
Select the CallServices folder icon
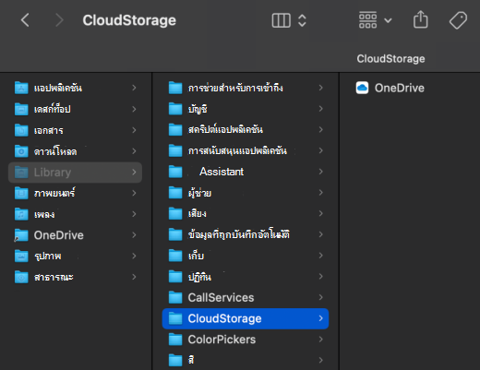coord(175,297)
